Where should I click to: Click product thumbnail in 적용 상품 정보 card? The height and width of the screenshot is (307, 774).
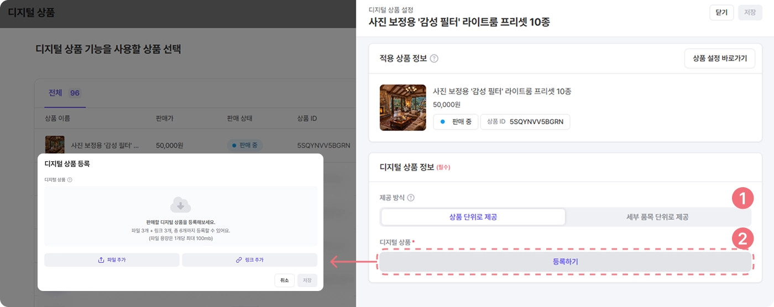pyautogui.click(x=403, y=108)
